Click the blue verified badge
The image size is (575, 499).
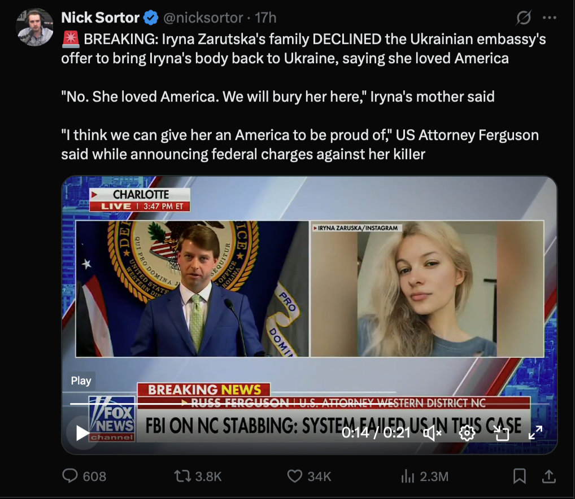(x=150, y=18)
